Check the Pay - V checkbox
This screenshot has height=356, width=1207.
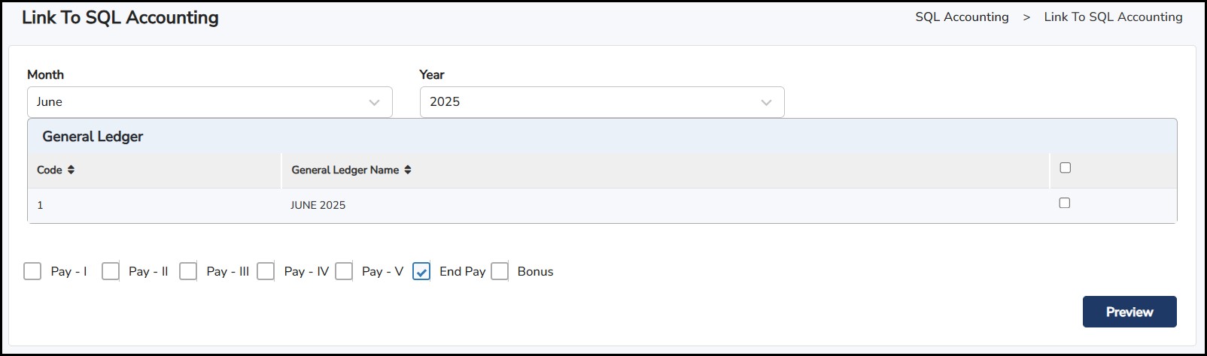click(x=344, y=271)
